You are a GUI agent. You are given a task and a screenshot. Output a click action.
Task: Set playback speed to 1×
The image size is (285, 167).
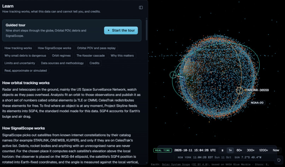point(230,150)
